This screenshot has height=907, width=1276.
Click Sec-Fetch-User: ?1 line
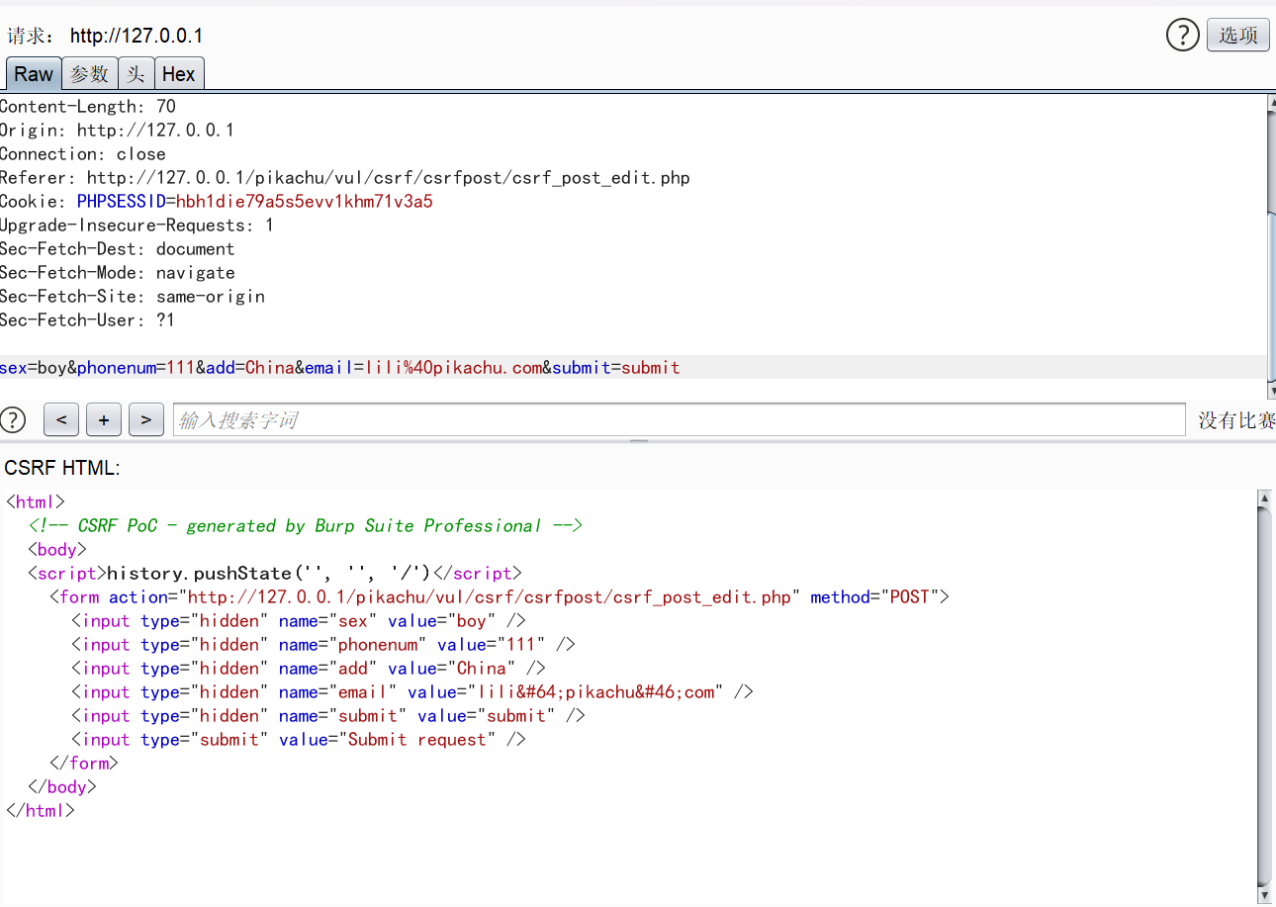pyautogui.click(x=87, y=320)
